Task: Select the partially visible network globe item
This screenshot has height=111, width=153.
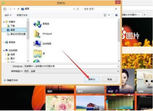Action: pos(37,61)
